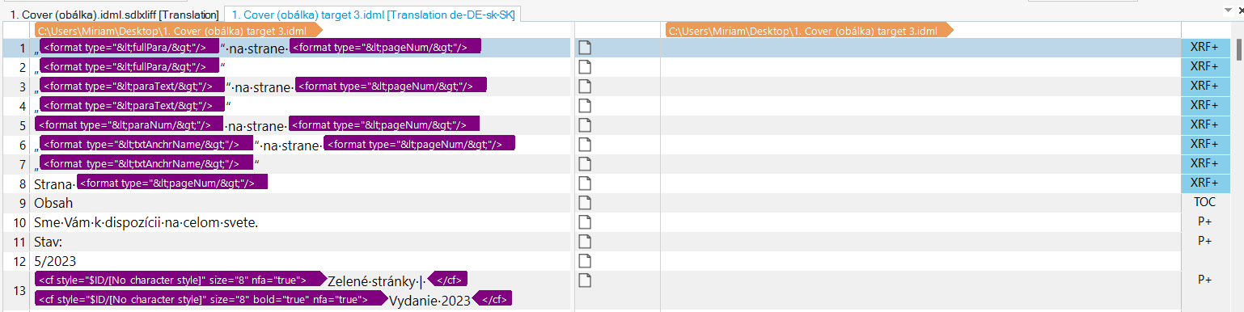
Task: Click the txtAnchrName format tag in segment 7
Action: (146, 162)
